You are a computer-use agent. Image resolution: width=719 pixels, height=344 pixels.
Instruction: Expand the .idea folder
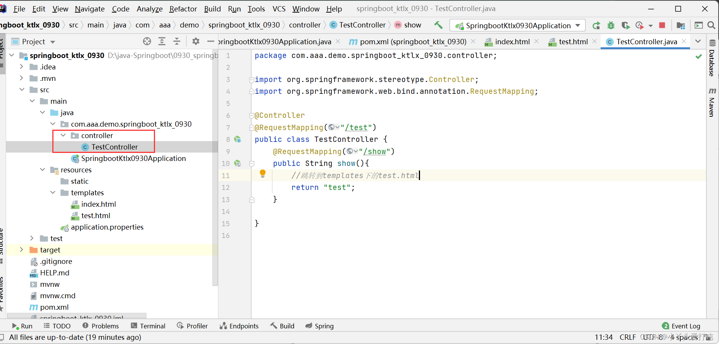22,67
